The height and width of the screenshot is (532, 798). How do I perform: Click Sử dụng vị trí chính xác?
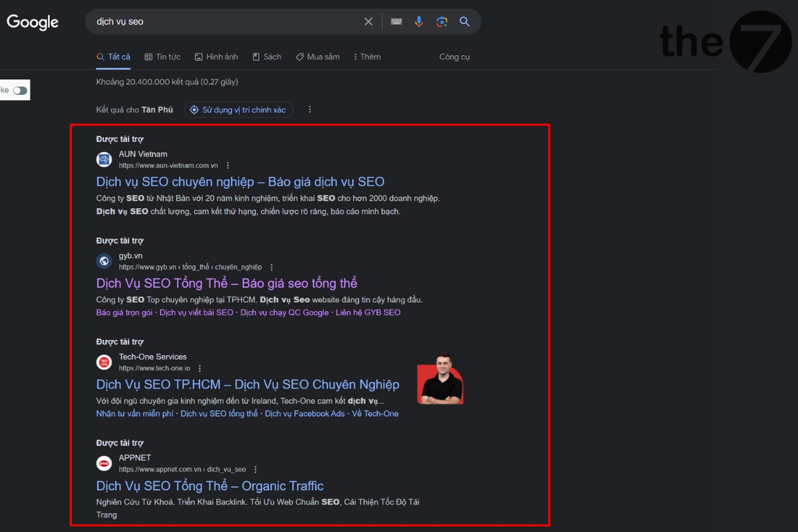(238, 110)
